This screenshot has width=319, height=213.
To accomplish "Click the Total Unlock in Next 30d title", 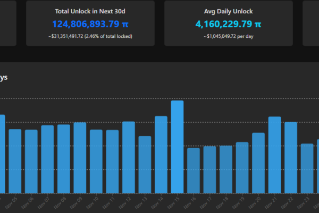I will tap(90, 11).
